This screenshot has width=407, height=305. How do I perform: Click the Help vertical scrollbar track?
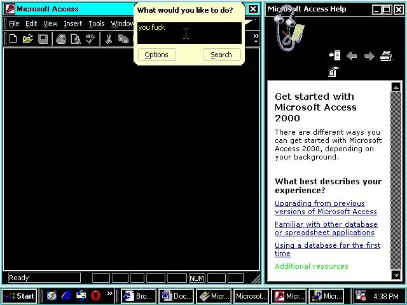click(x=396, y=181)
